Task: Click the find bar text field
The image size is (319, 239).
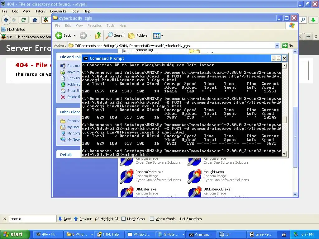Action: (32, 219)
